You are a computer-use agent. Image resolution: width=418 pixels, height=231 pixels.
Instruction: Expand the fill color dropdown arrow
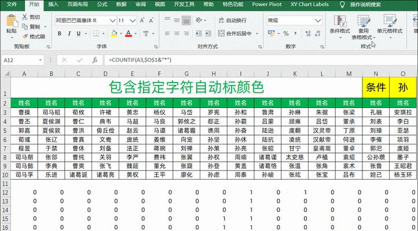point(121,33)
